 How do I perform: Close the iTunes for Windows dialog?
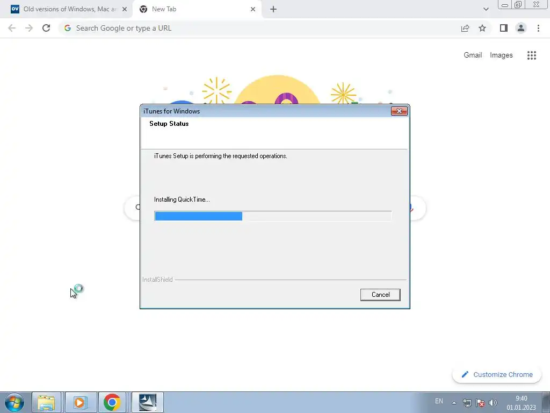[x=399, y=111]
